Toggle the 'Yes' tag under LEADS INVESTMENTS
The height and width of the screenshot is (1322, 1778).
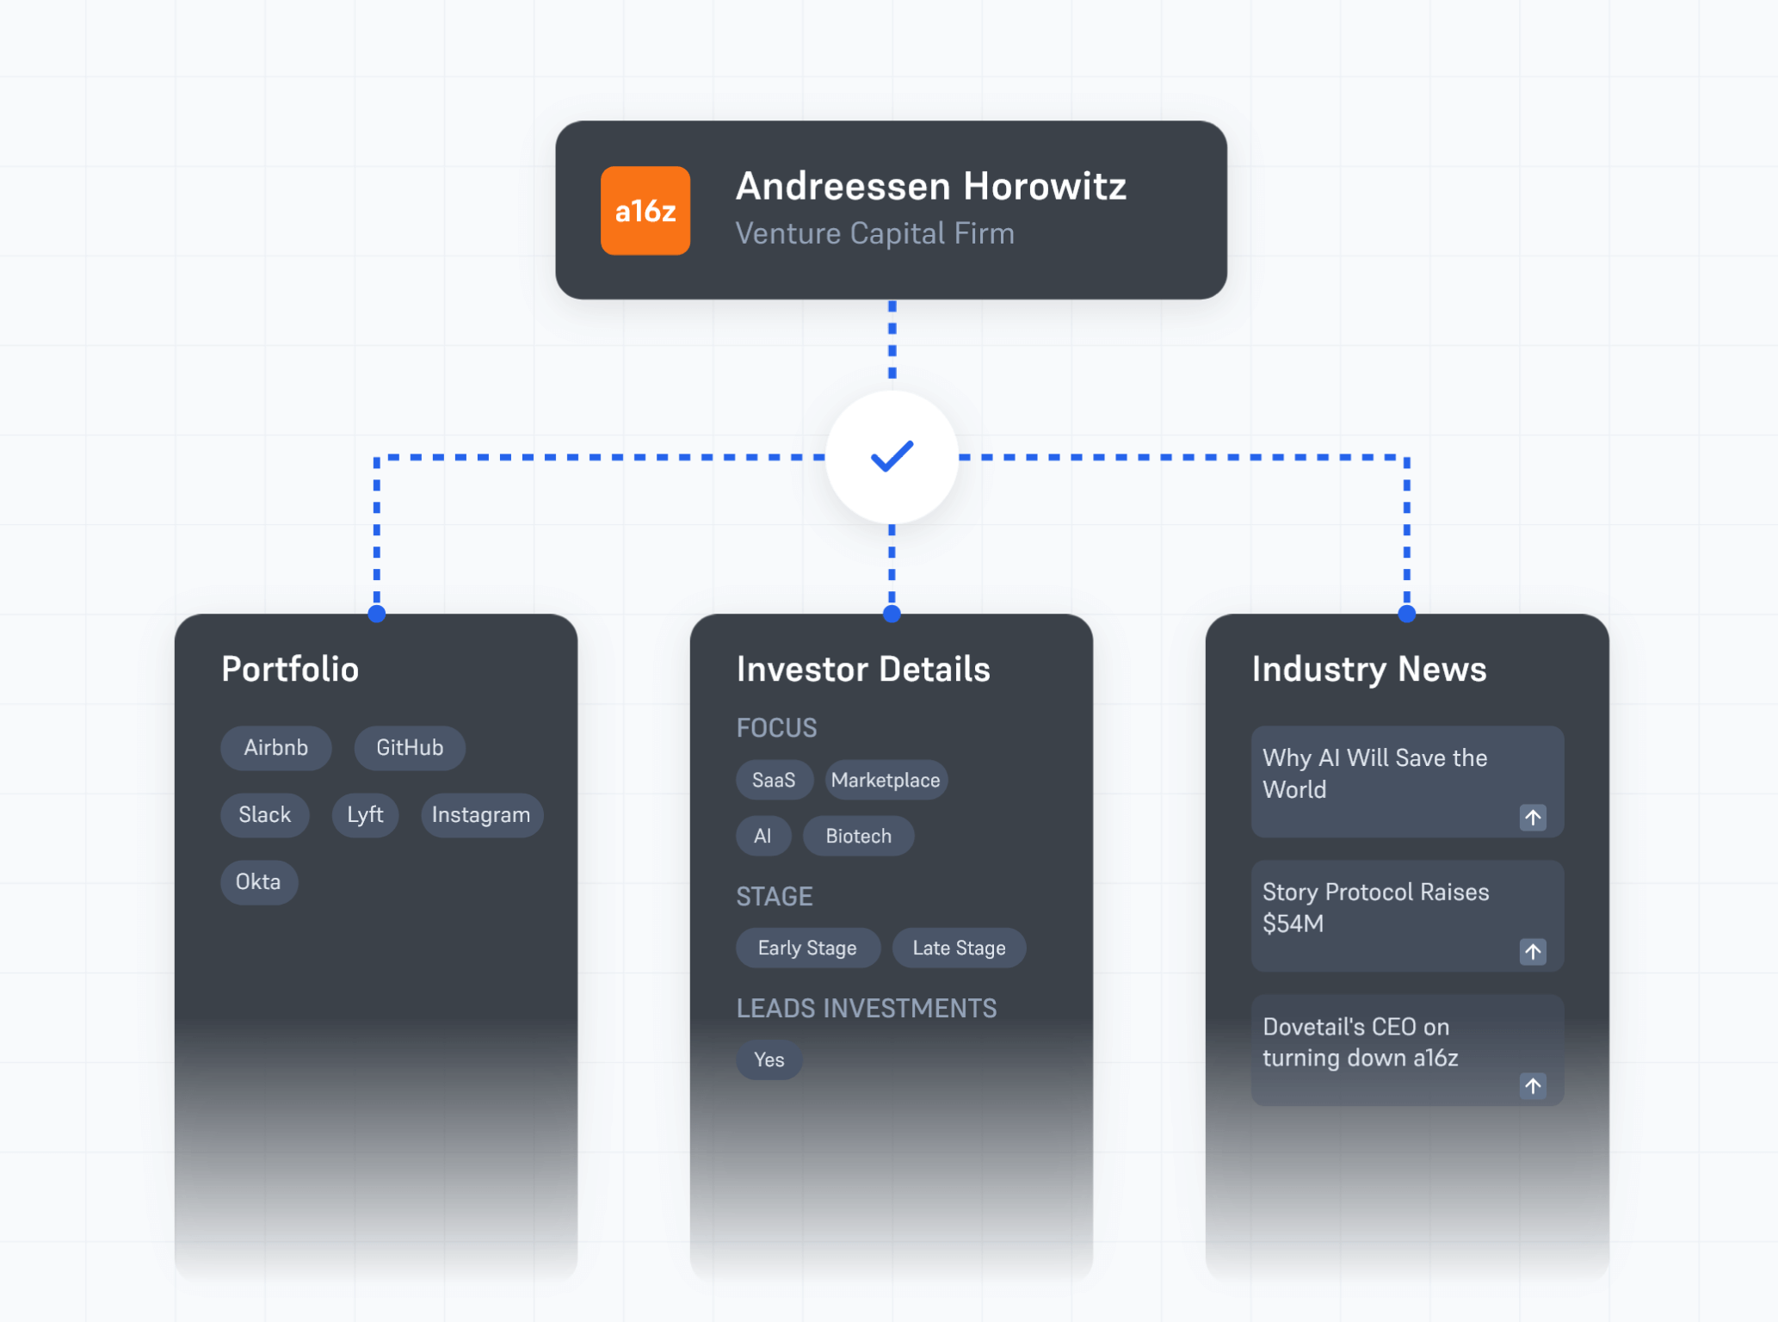tap(769, 1060)
